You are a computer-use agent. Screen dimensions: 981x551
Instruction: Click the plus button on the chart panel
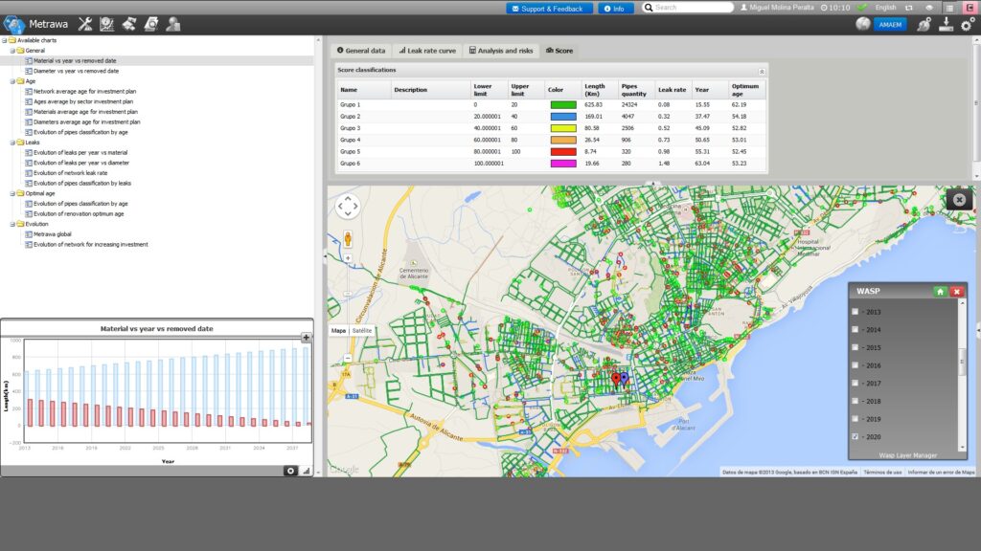tap(306, 338)
